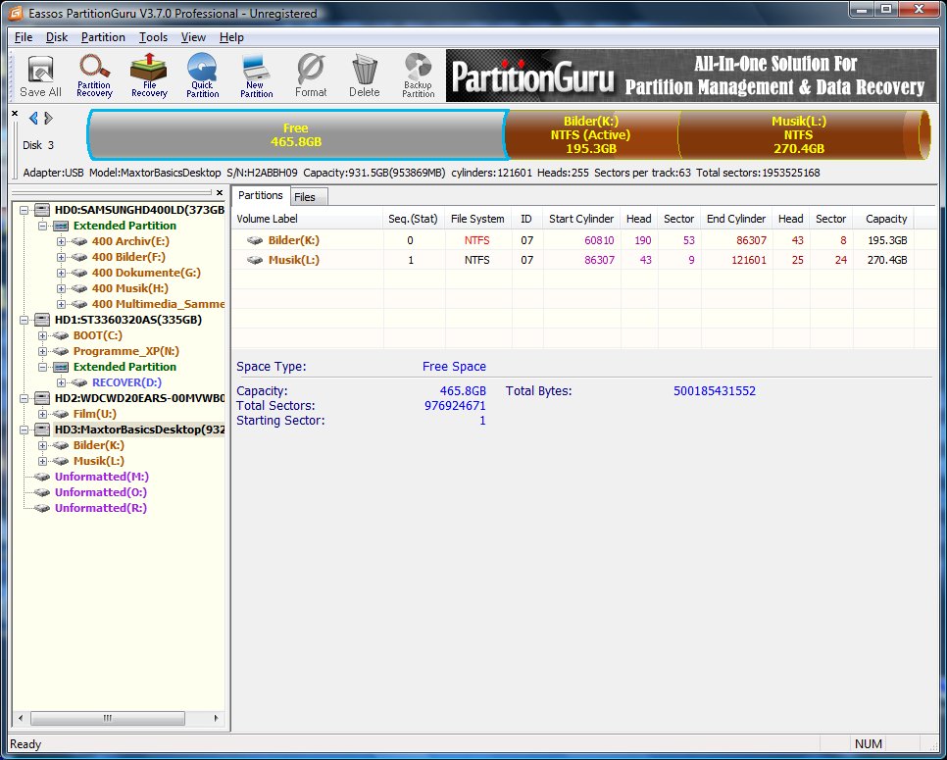947x760 pixels.
Task: Select Bilder(K:) segment in disk bar
Action: tap(591, 134)
